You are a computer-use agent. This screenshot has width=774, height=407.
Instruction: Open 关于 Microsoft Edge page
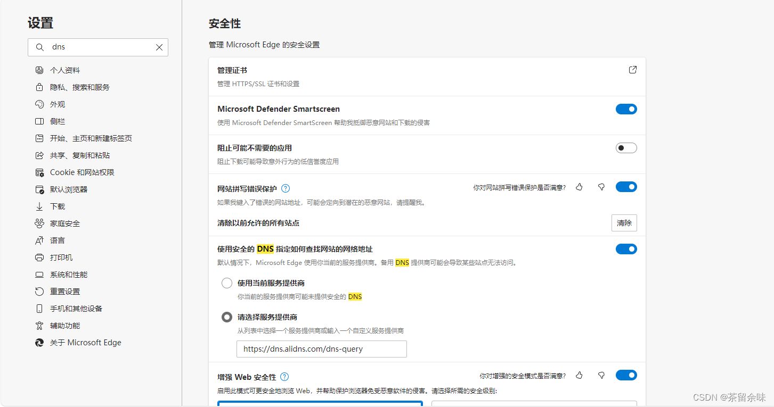[86, 343]
